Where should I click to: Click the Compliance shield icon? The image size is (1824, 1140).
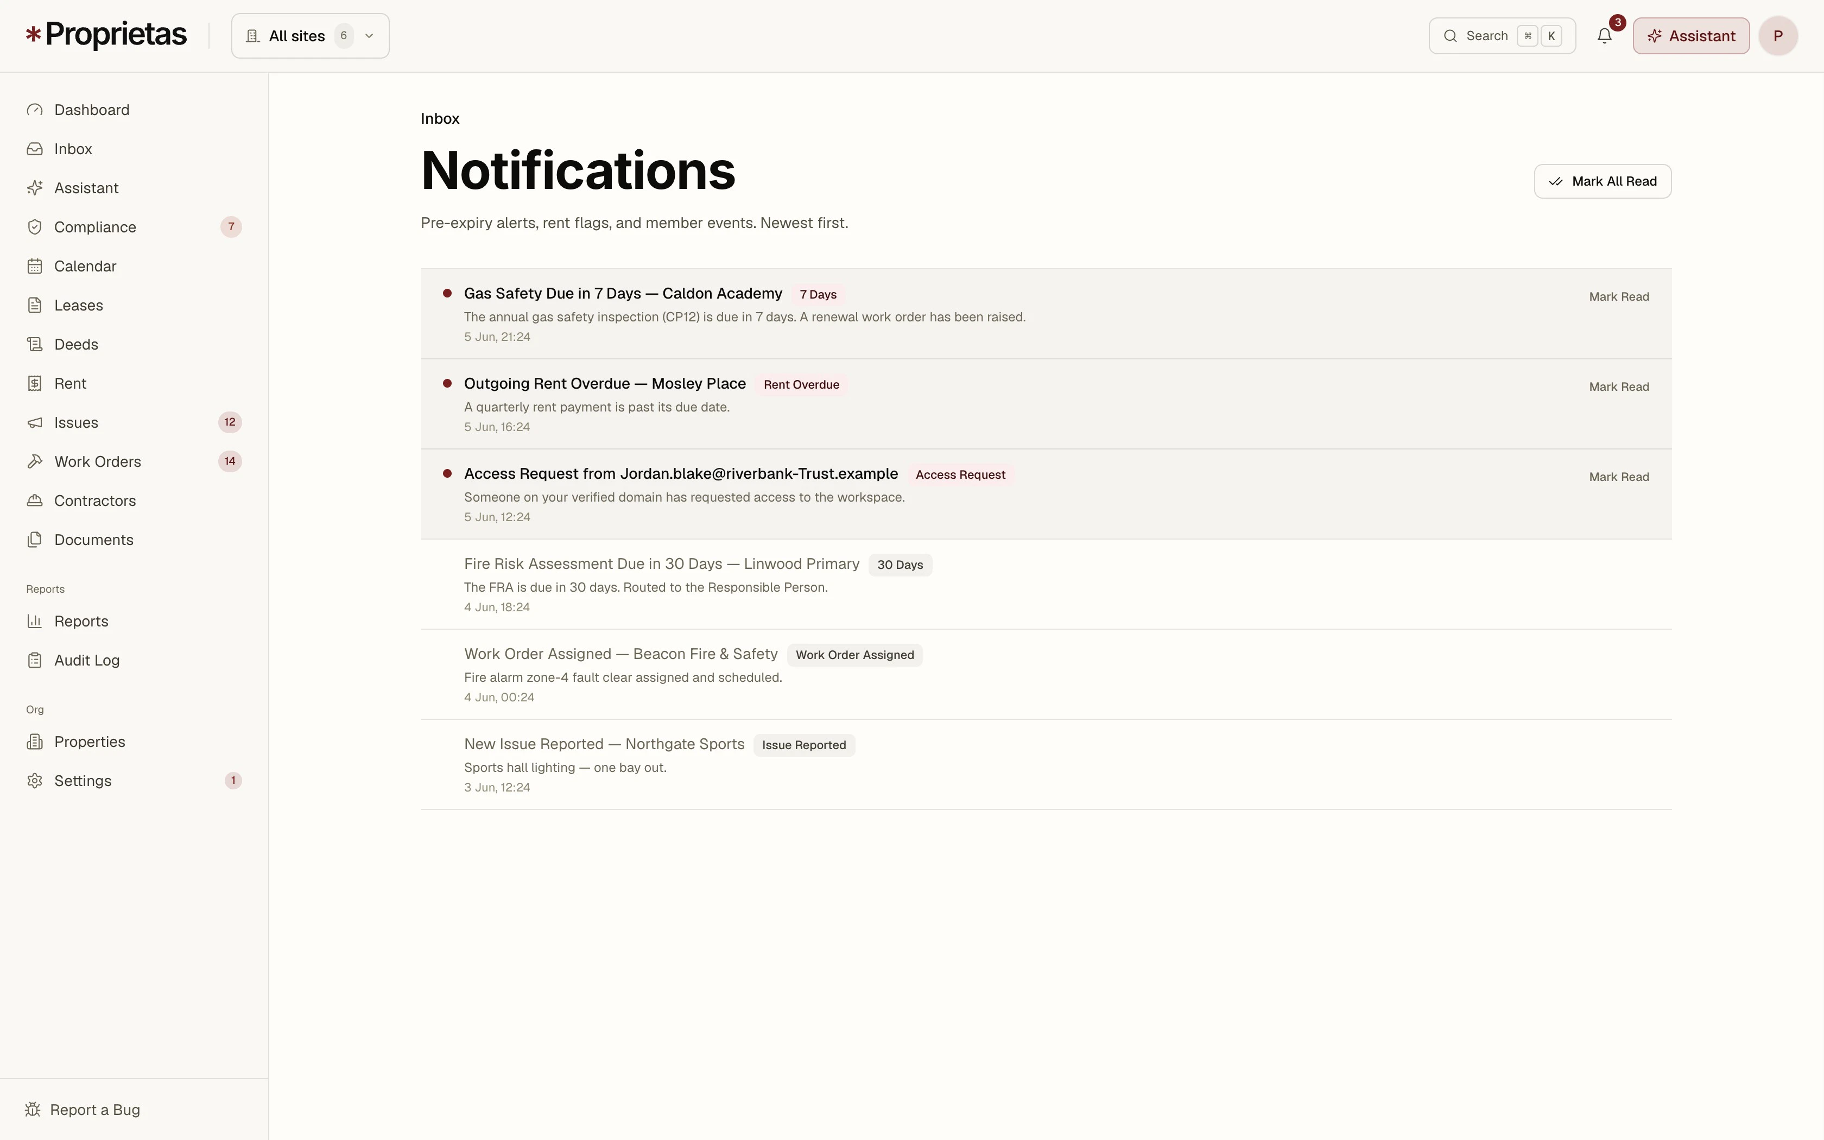[x=35, y=227]
